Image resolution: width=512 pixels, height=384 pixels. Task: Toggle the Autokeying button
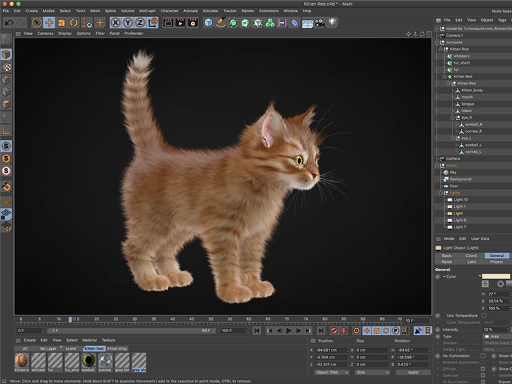(x=344, y=331)
